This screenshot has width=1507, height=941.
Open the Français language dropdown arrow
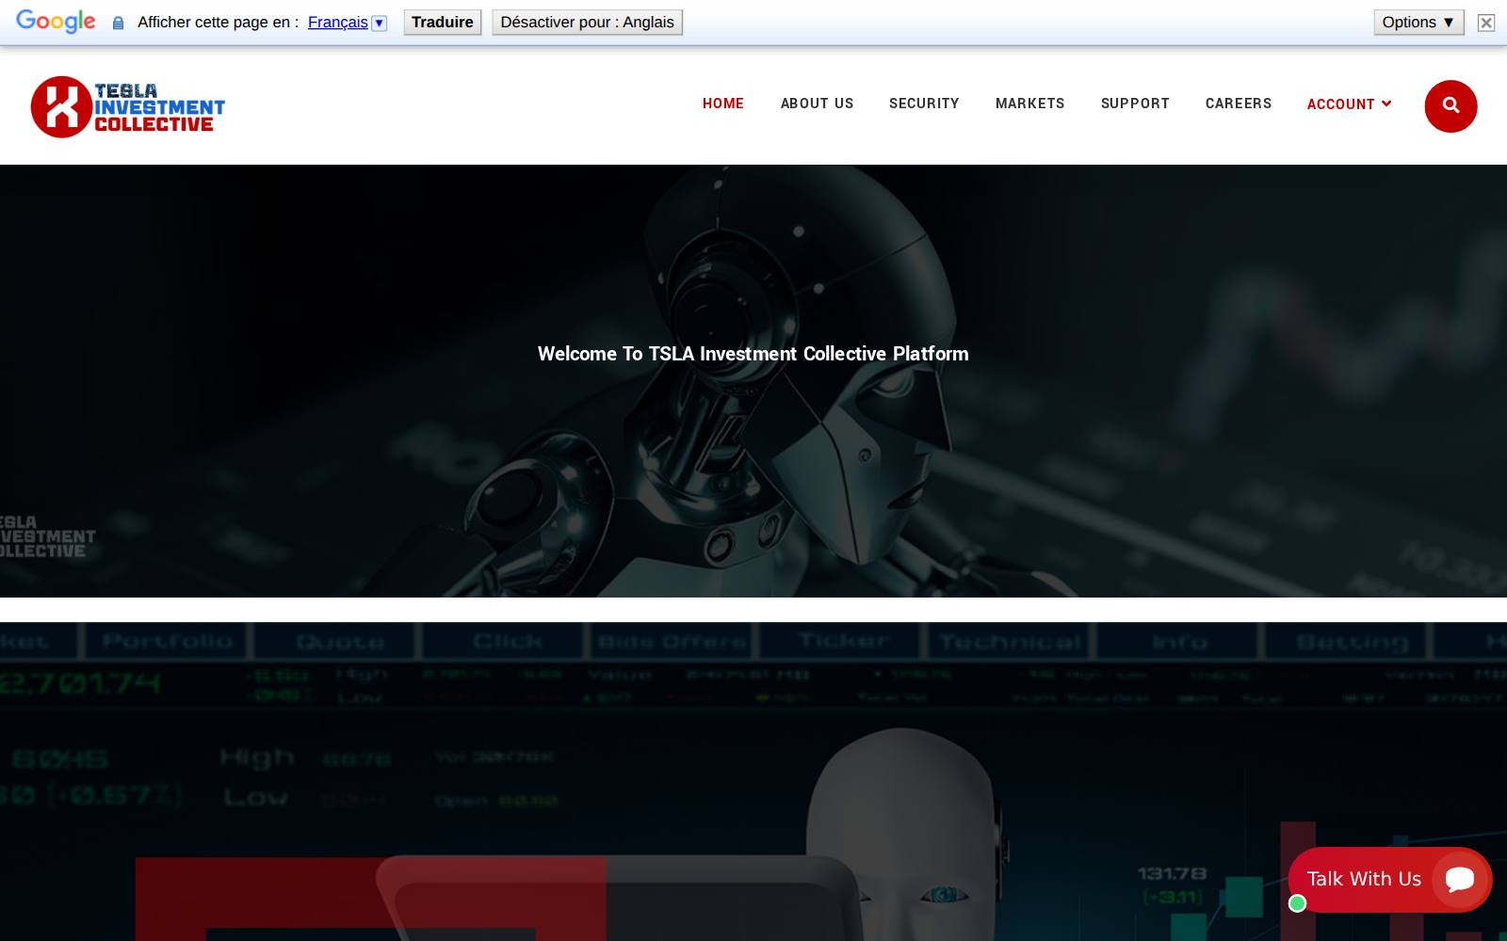[380, 23]
